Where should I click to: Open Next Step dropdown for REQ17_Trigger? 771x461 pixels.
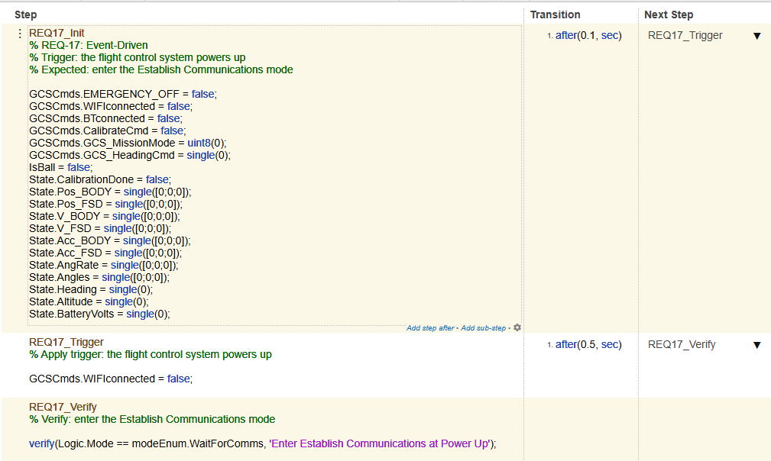(757, 36)
